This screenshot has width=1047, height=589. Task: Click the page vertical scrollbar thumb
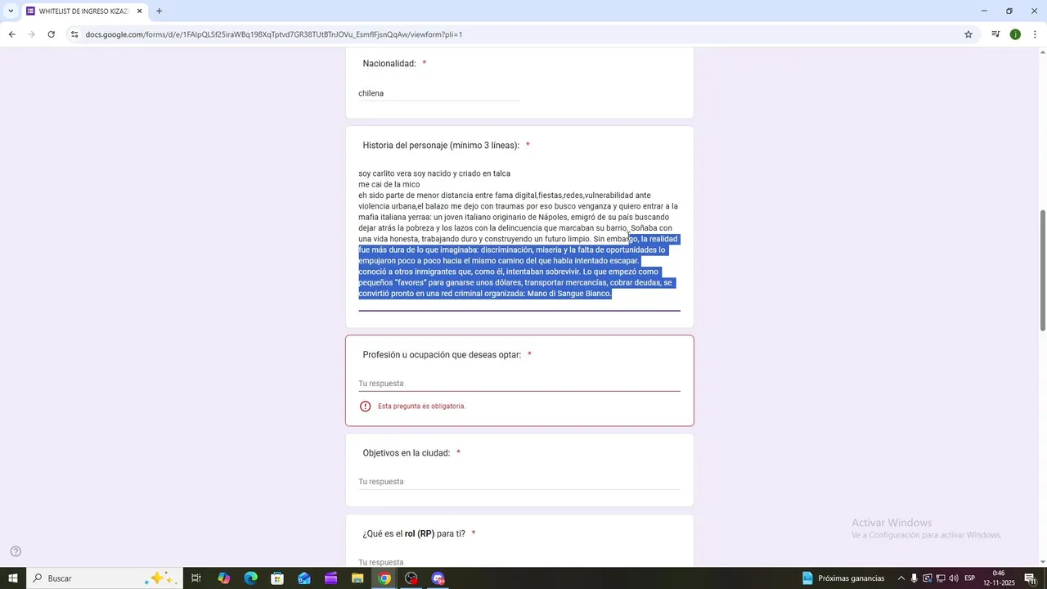coord(1043,270)
